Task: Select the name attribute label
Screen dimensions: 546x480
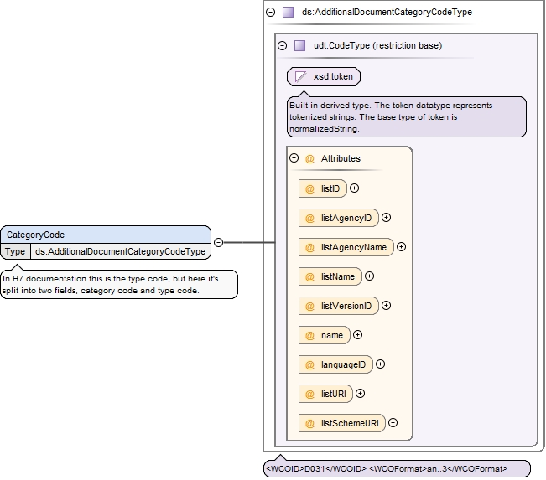Action: pos(332,335)
